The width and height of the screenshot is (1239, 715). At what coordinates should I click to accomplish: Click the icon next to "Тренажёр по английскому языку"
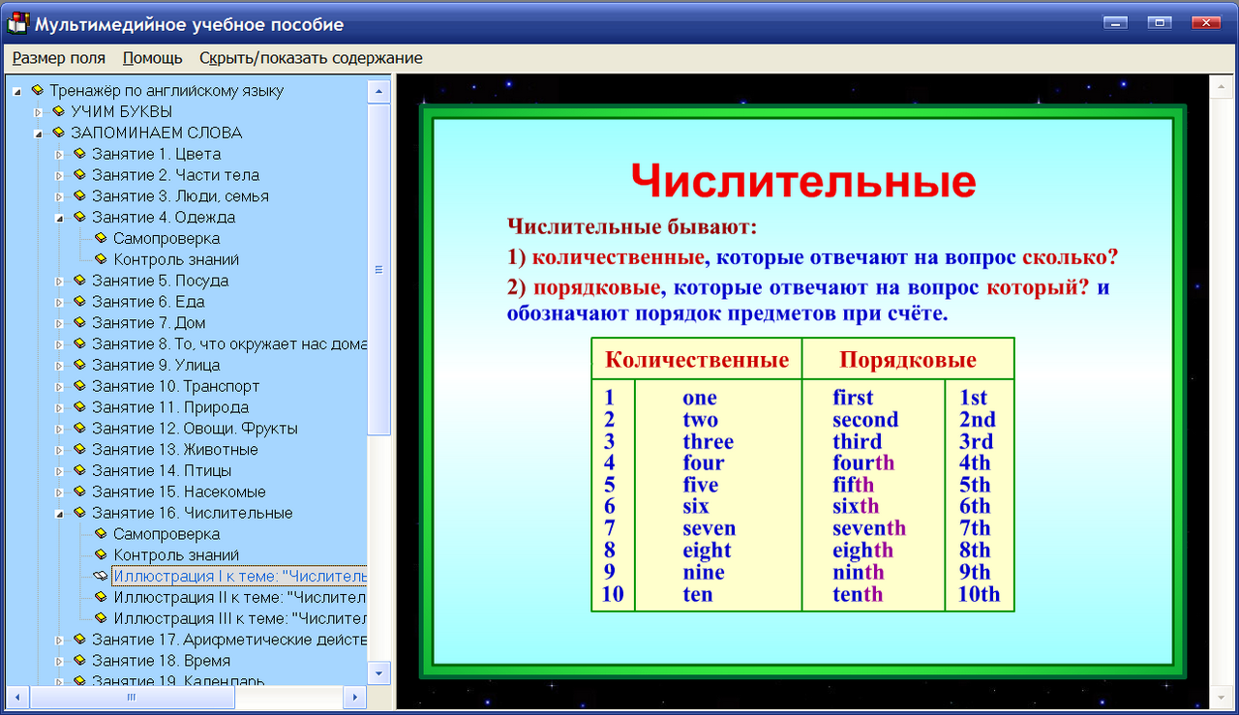pyautogui.click(x=40, y=90)
